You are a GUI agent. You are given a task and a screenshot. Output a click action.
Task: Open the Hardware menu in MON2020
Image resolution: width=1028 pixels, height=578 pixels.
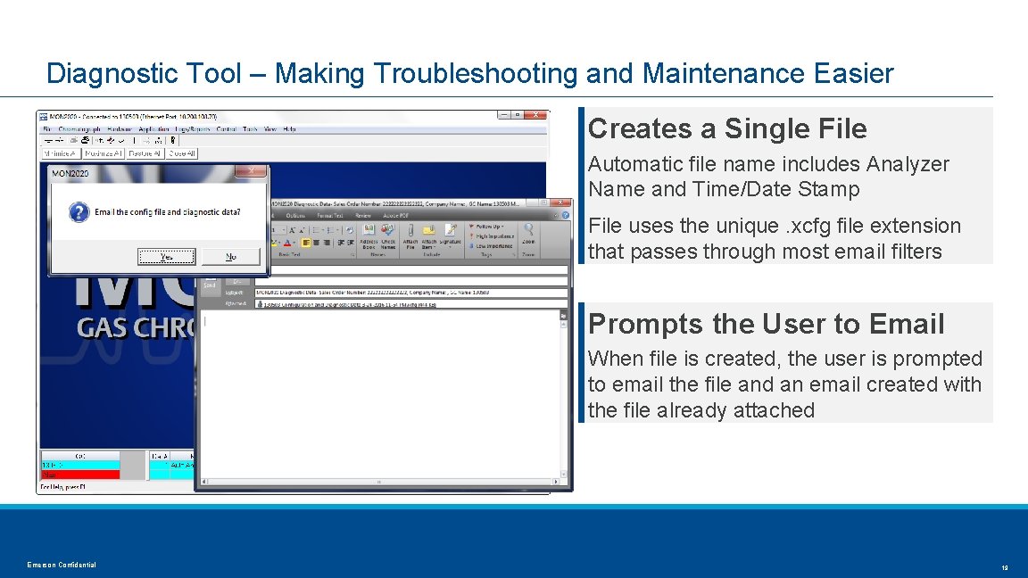point(120,129)
